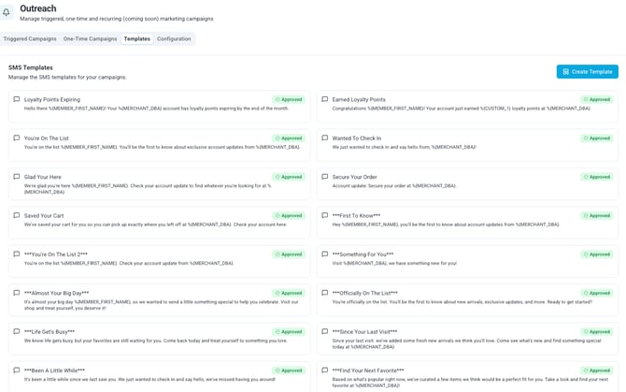Click the Outreach page heading

(x=38, y=8)
